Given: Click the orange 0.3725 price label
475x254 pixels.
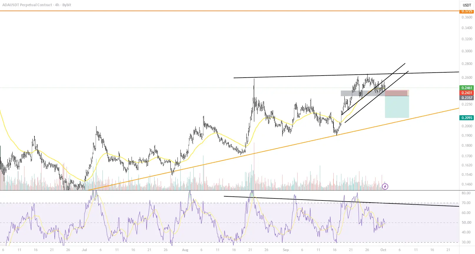Looking at the screenshot, I should click(x=467, y=11).
